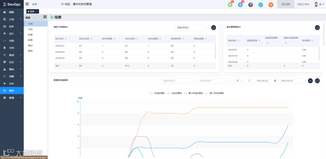Click 4/13 total in 任务完成率 column
Image resolution: width=326 pixels, height=159 pixels.
pyautogui.click(x=126, y=66)
